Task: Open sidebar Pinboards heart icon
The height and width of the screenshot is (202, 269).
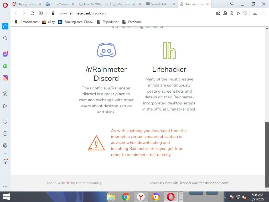Action: click(5, 122)
